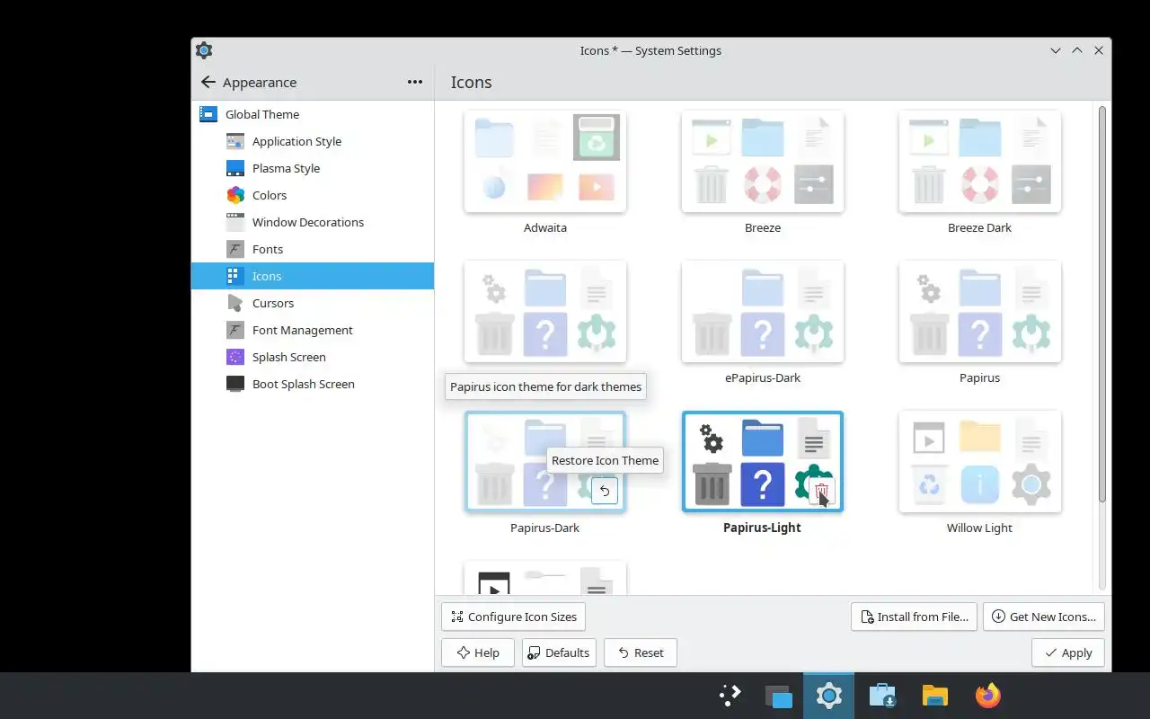
Task: Click the Icons grid icon in sidebar
Action: tap(235, 276)
